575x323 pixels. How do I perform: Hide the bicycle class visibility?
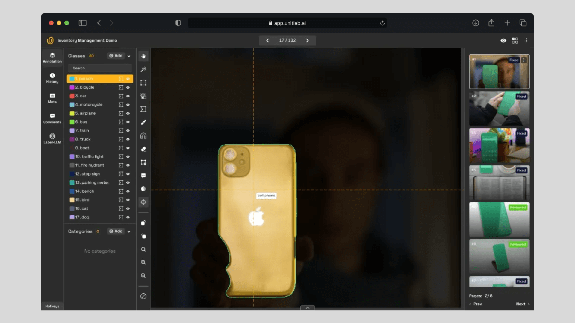128,87
